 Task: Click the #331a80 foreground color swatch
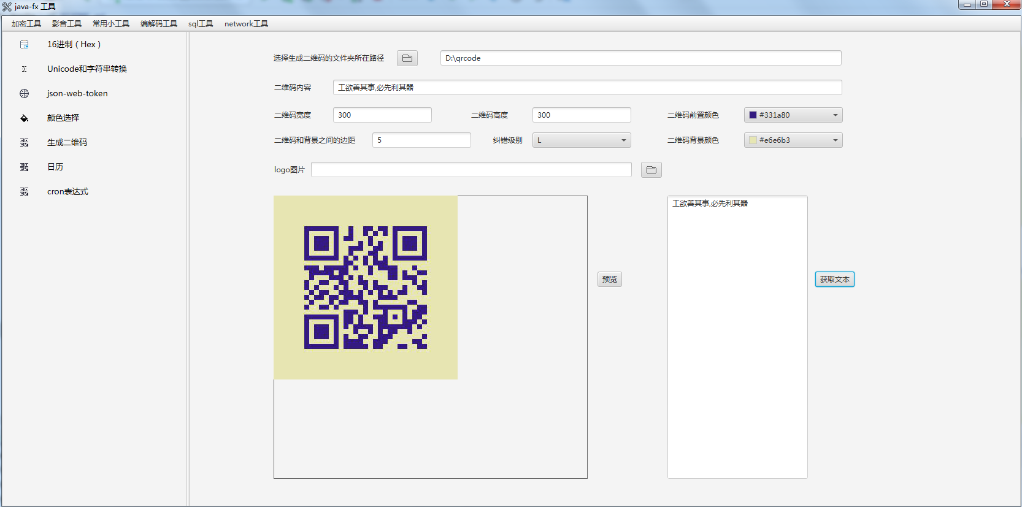pos(753,115)
